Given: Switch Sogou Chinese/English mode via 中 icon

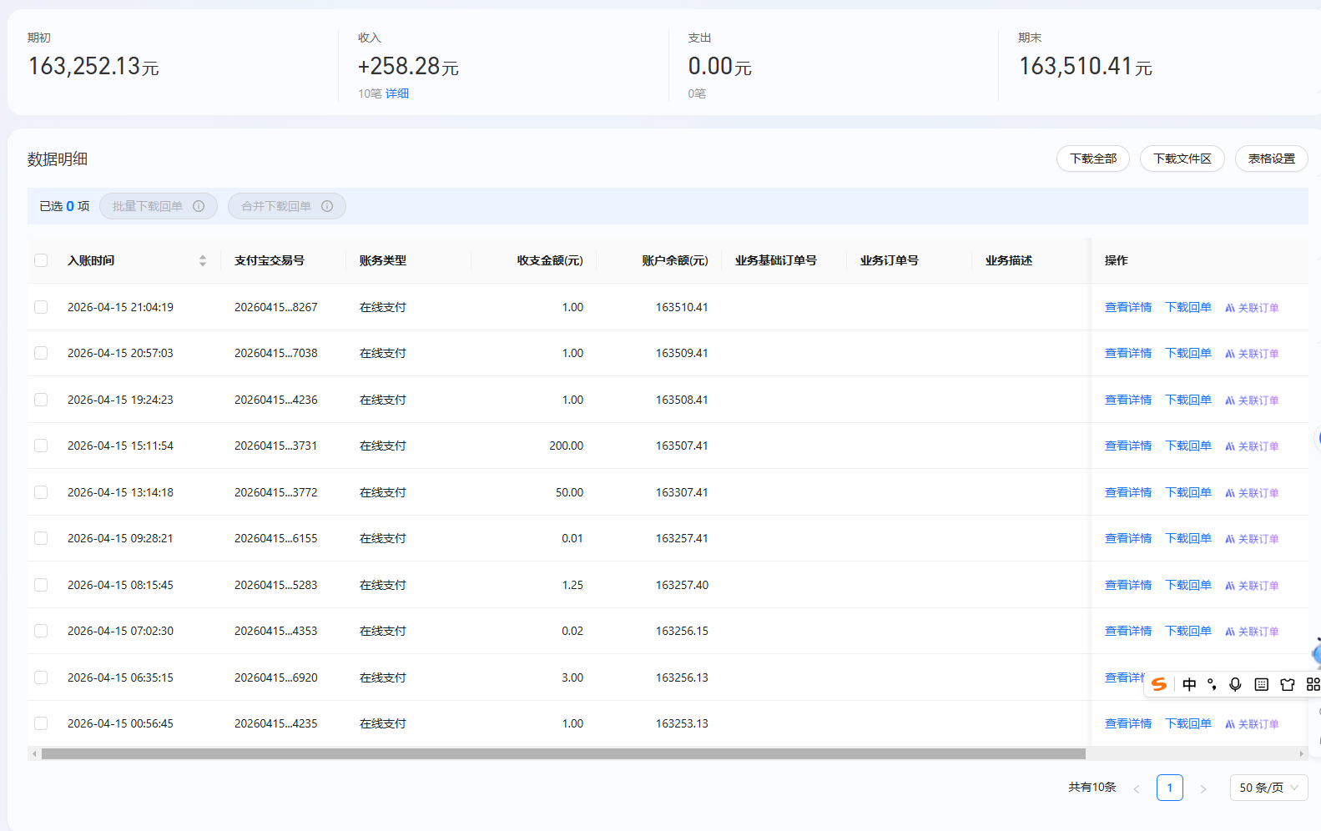Looking at the screenshot, I should tap(1189, 684).
